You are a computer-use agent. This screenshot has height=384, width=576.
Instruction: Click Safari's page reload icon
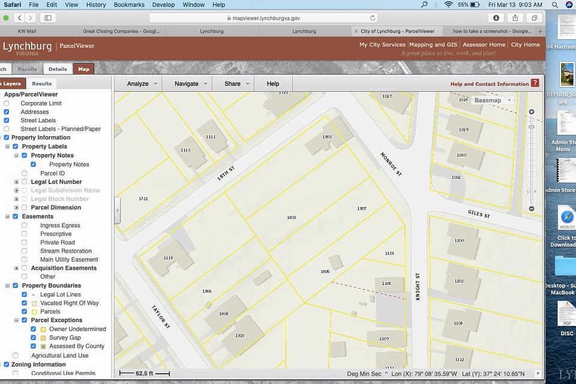pyautogui.click(x=373, y=17)
